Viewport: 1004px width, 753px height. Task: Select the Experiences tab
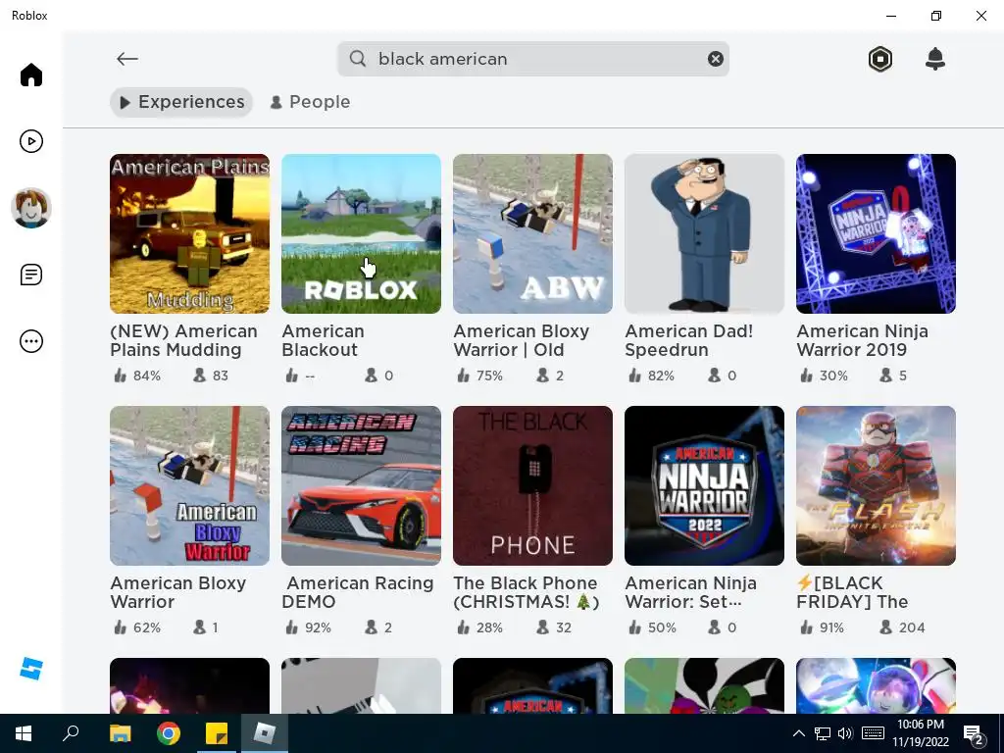(181, 102)
